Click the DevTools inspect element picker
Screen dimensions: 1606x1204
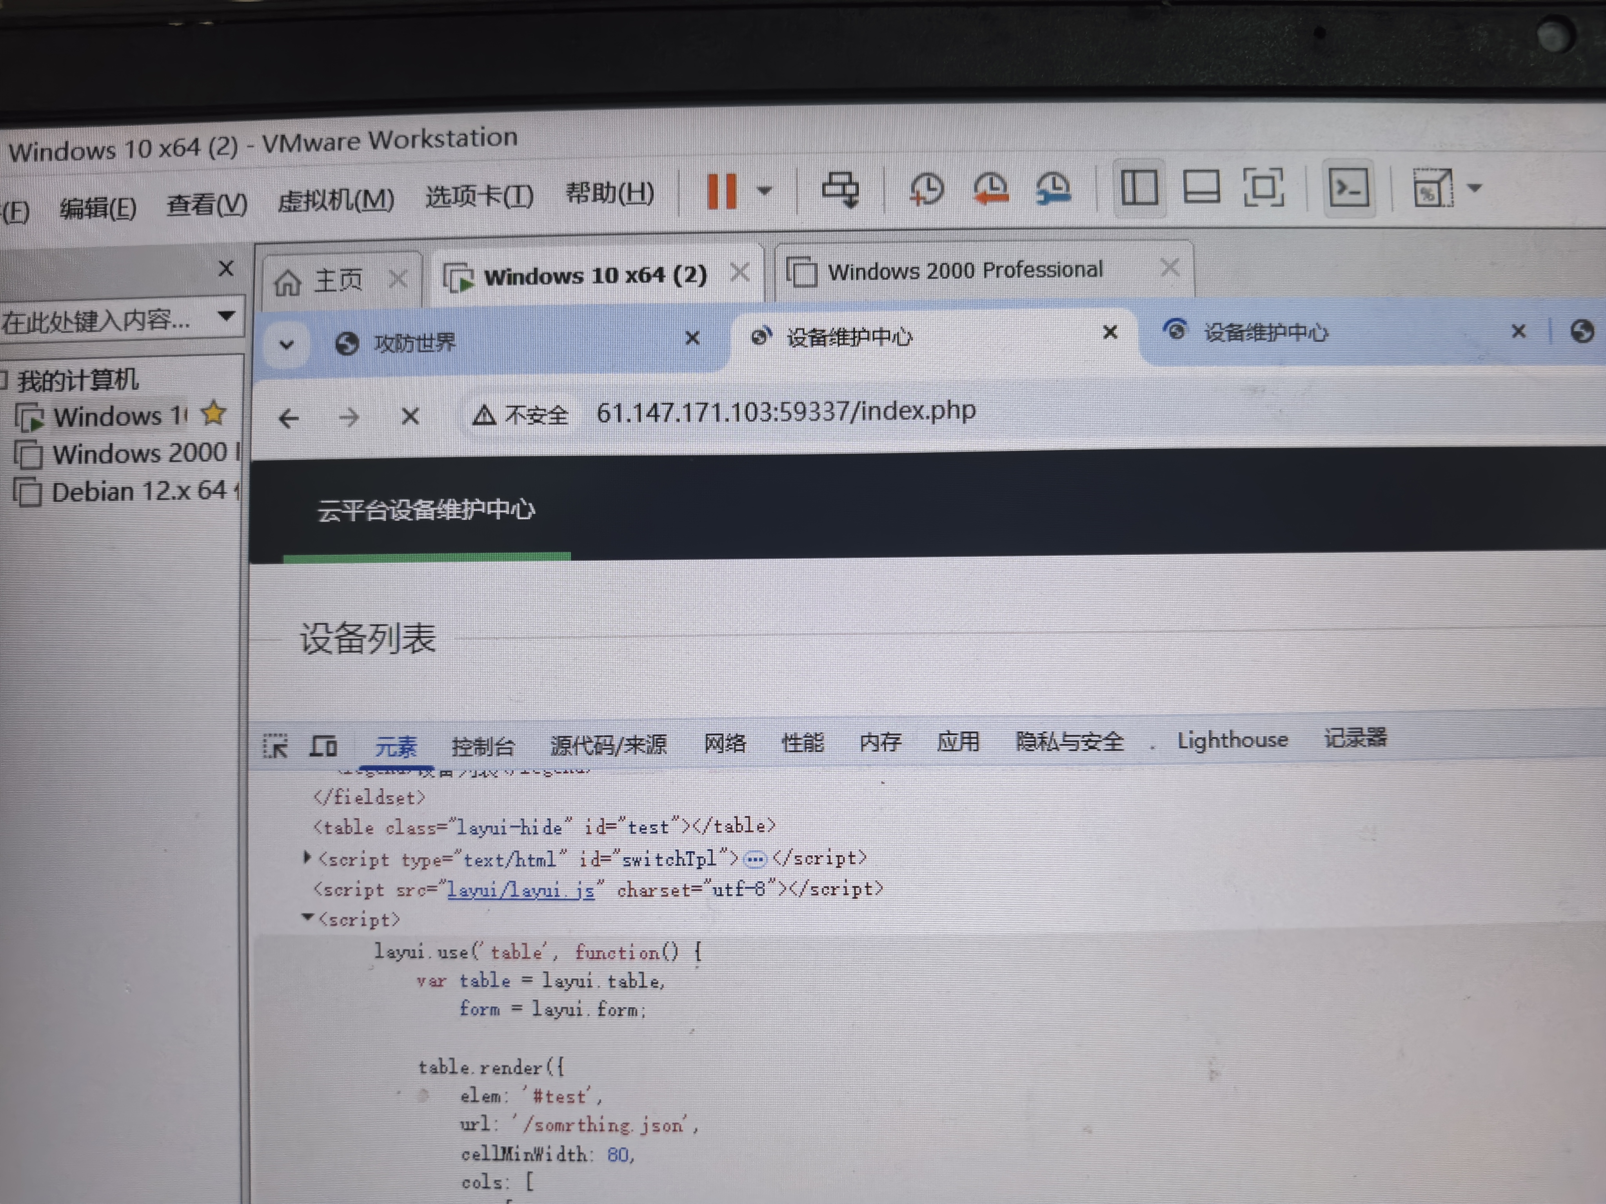275,745
